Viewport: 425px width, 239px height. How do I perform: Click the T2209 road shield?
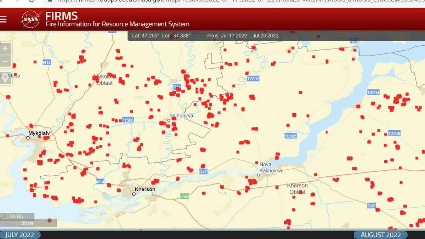click(394, 133)
